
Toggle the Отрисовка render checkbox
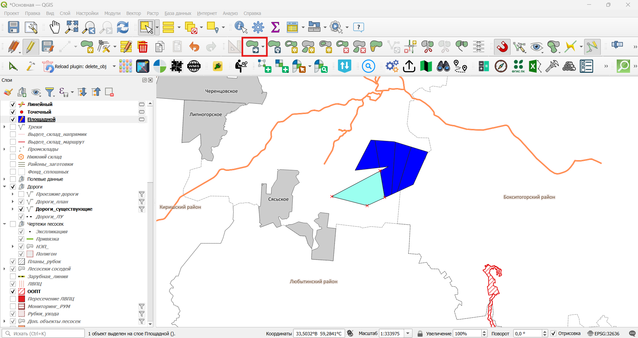553,333
